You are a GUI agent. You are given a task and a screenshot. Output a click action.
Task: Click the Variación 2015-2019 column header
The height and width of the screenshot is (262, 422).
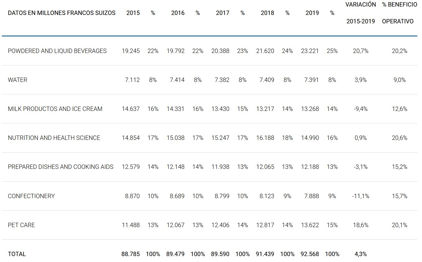coord(361,13)
